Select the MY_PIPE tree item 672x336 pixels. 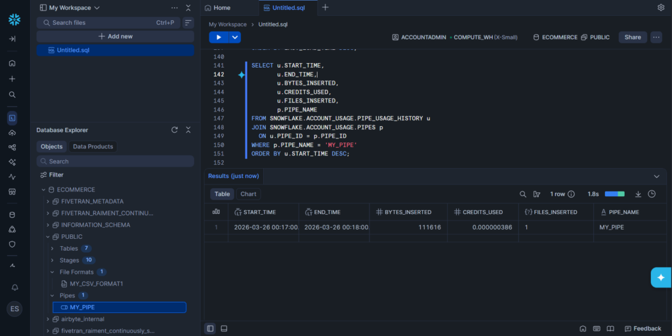tap(119, 307)
